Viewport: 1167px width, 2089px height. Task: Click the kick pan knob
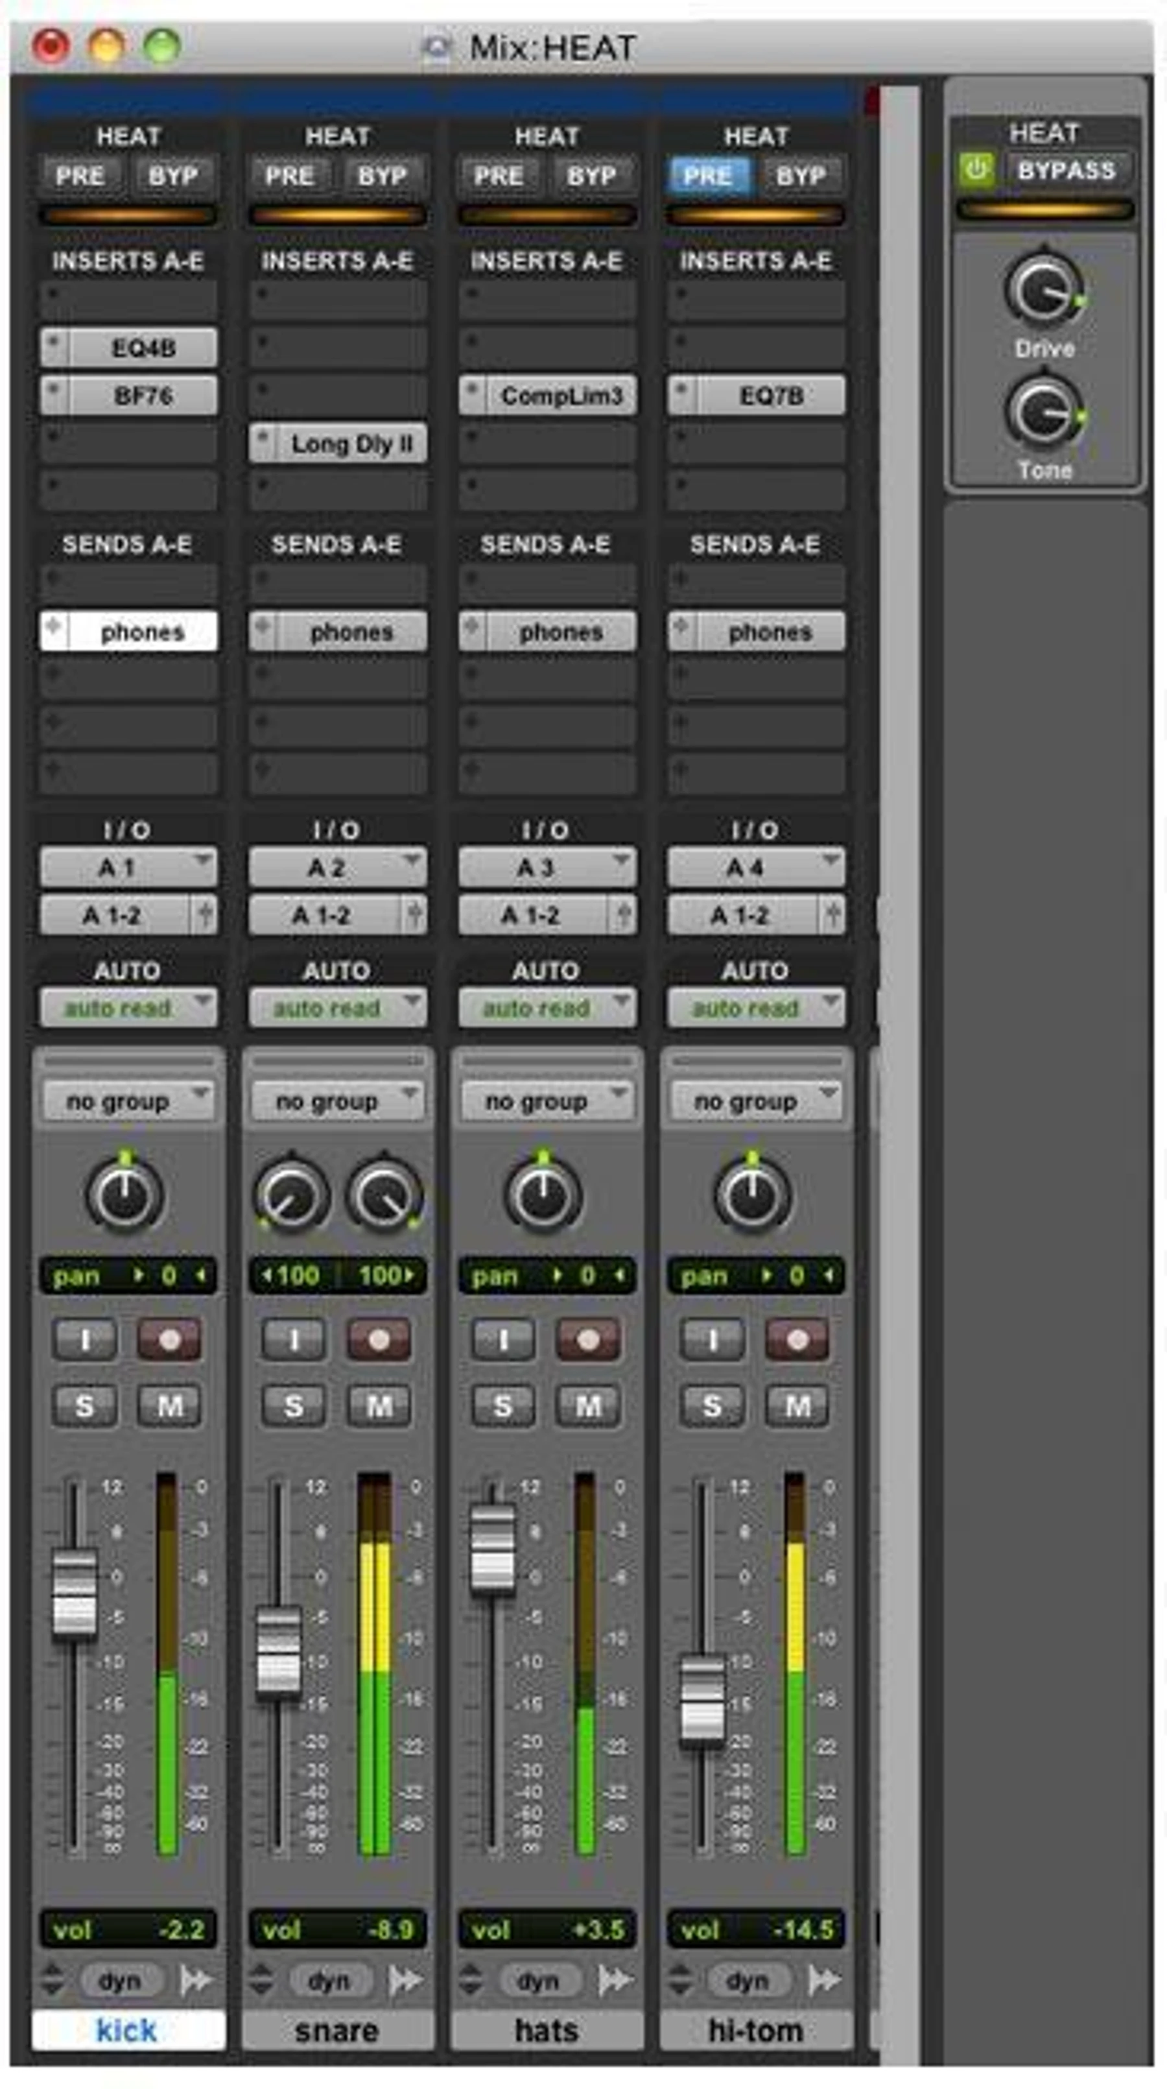click(124, 1196)
